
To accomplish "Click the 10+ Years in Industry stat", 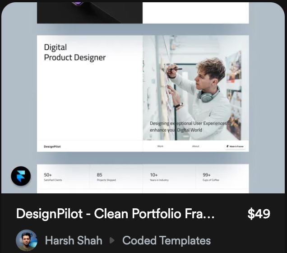I will [159, 177].
